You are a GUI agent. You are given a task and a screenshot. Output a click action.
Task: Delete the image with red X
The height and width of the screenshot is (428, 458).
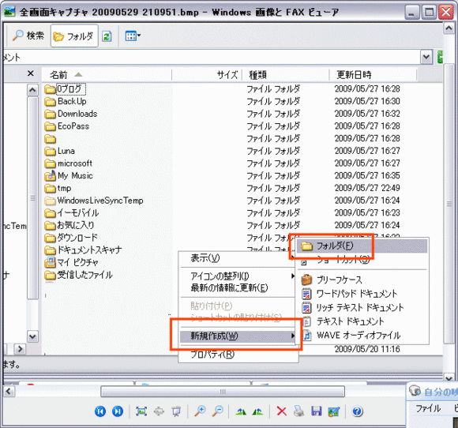pyautogui.click(x=281, y=411)
